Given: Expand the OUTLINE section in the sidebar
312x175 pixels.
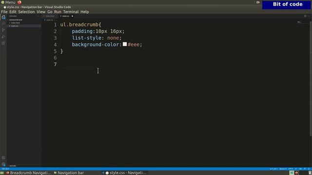Looking at the screenshot, I should pyautogui.click(x=12, y=166).
